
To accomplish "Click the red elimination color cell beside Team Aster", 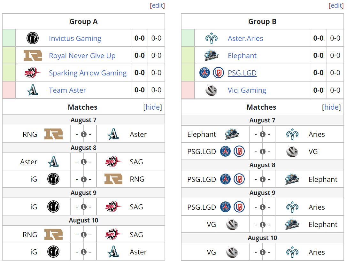I will point(9,90).
